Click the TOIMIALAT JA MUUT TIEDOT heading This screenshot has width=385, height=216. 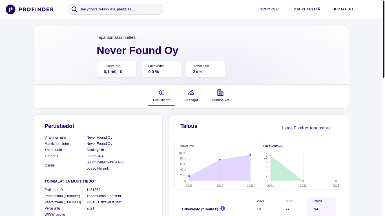pos(70,181)
